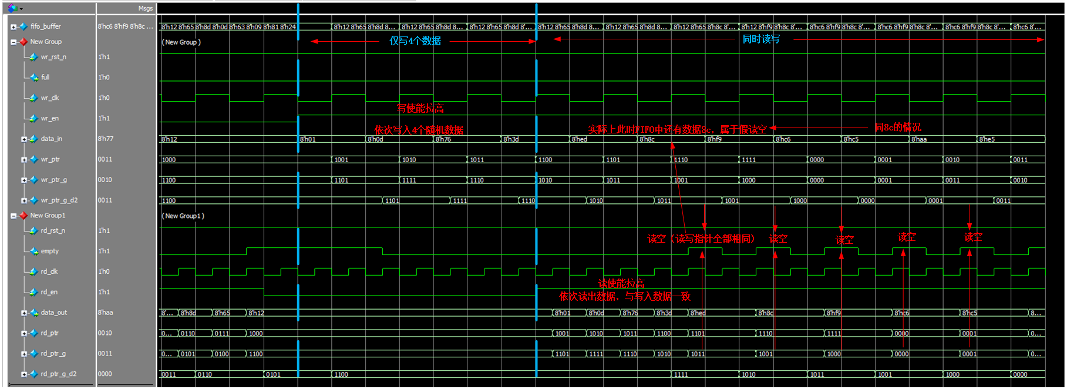This screenshot has width=1067, height=389.
Task: Click the wr_clk signal icon
Action: 34,98
